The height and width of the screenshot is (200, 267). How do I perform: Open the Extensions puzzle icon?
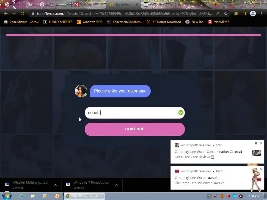[x=236, y=14]
